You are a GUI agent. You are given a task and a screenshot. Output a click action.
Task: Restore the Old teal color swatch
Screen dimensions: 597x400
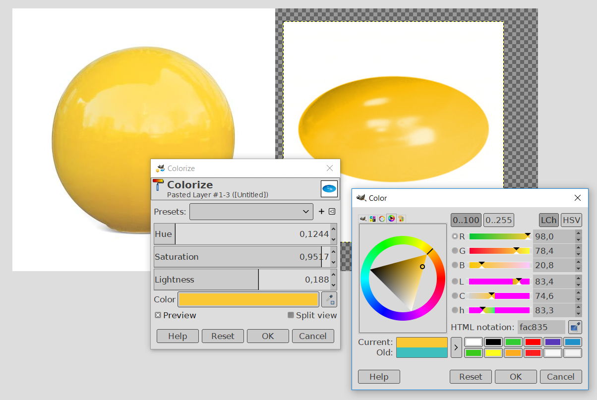(422, 352)
